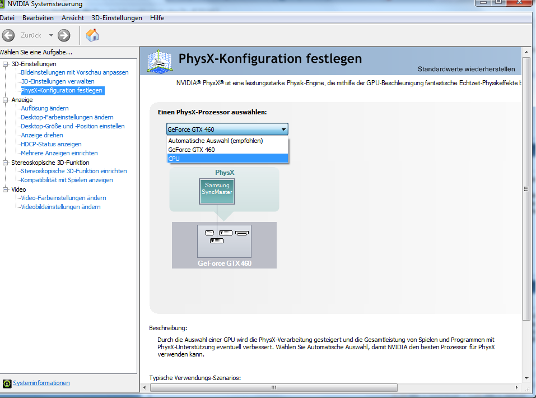Open Anzeige drehen

click(42, 135)
